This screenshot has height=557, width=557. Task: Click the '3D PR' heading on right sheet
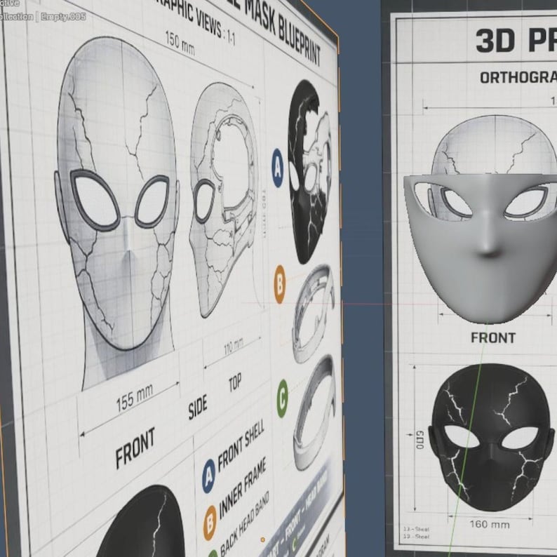point(516,41)
